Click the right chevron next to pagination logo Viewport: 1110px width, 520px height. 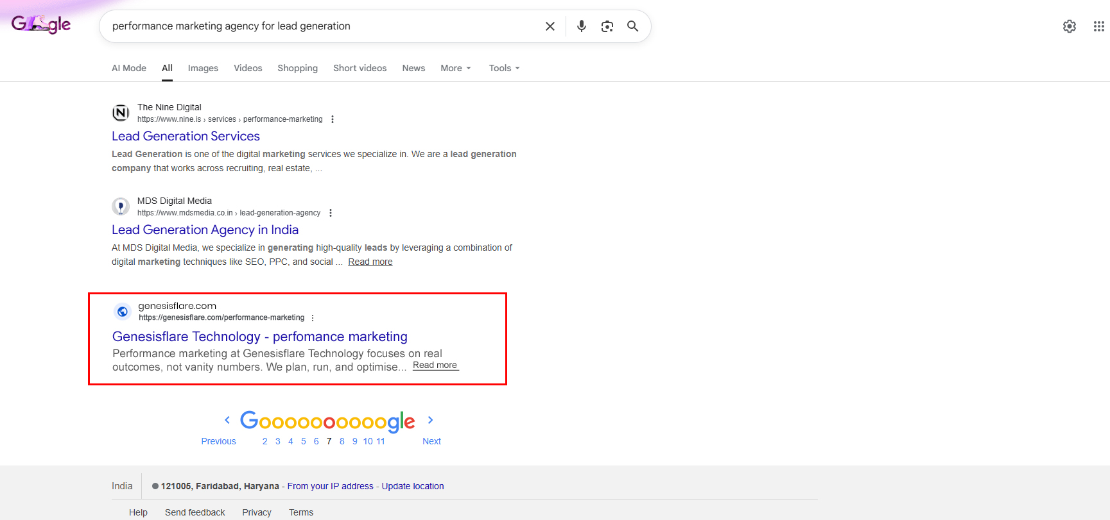[430, 420]
